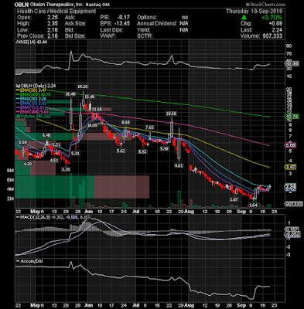
Task: Click the green 10.78 value tag on price axis
Action: coord(292,117)
